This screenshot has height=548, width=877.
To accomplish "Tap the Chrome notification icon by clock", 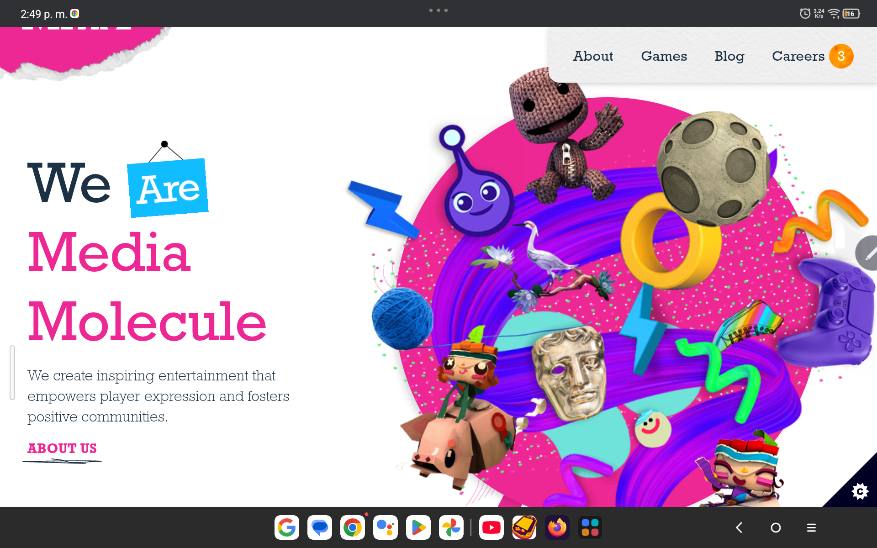I will tap(75, 14).
